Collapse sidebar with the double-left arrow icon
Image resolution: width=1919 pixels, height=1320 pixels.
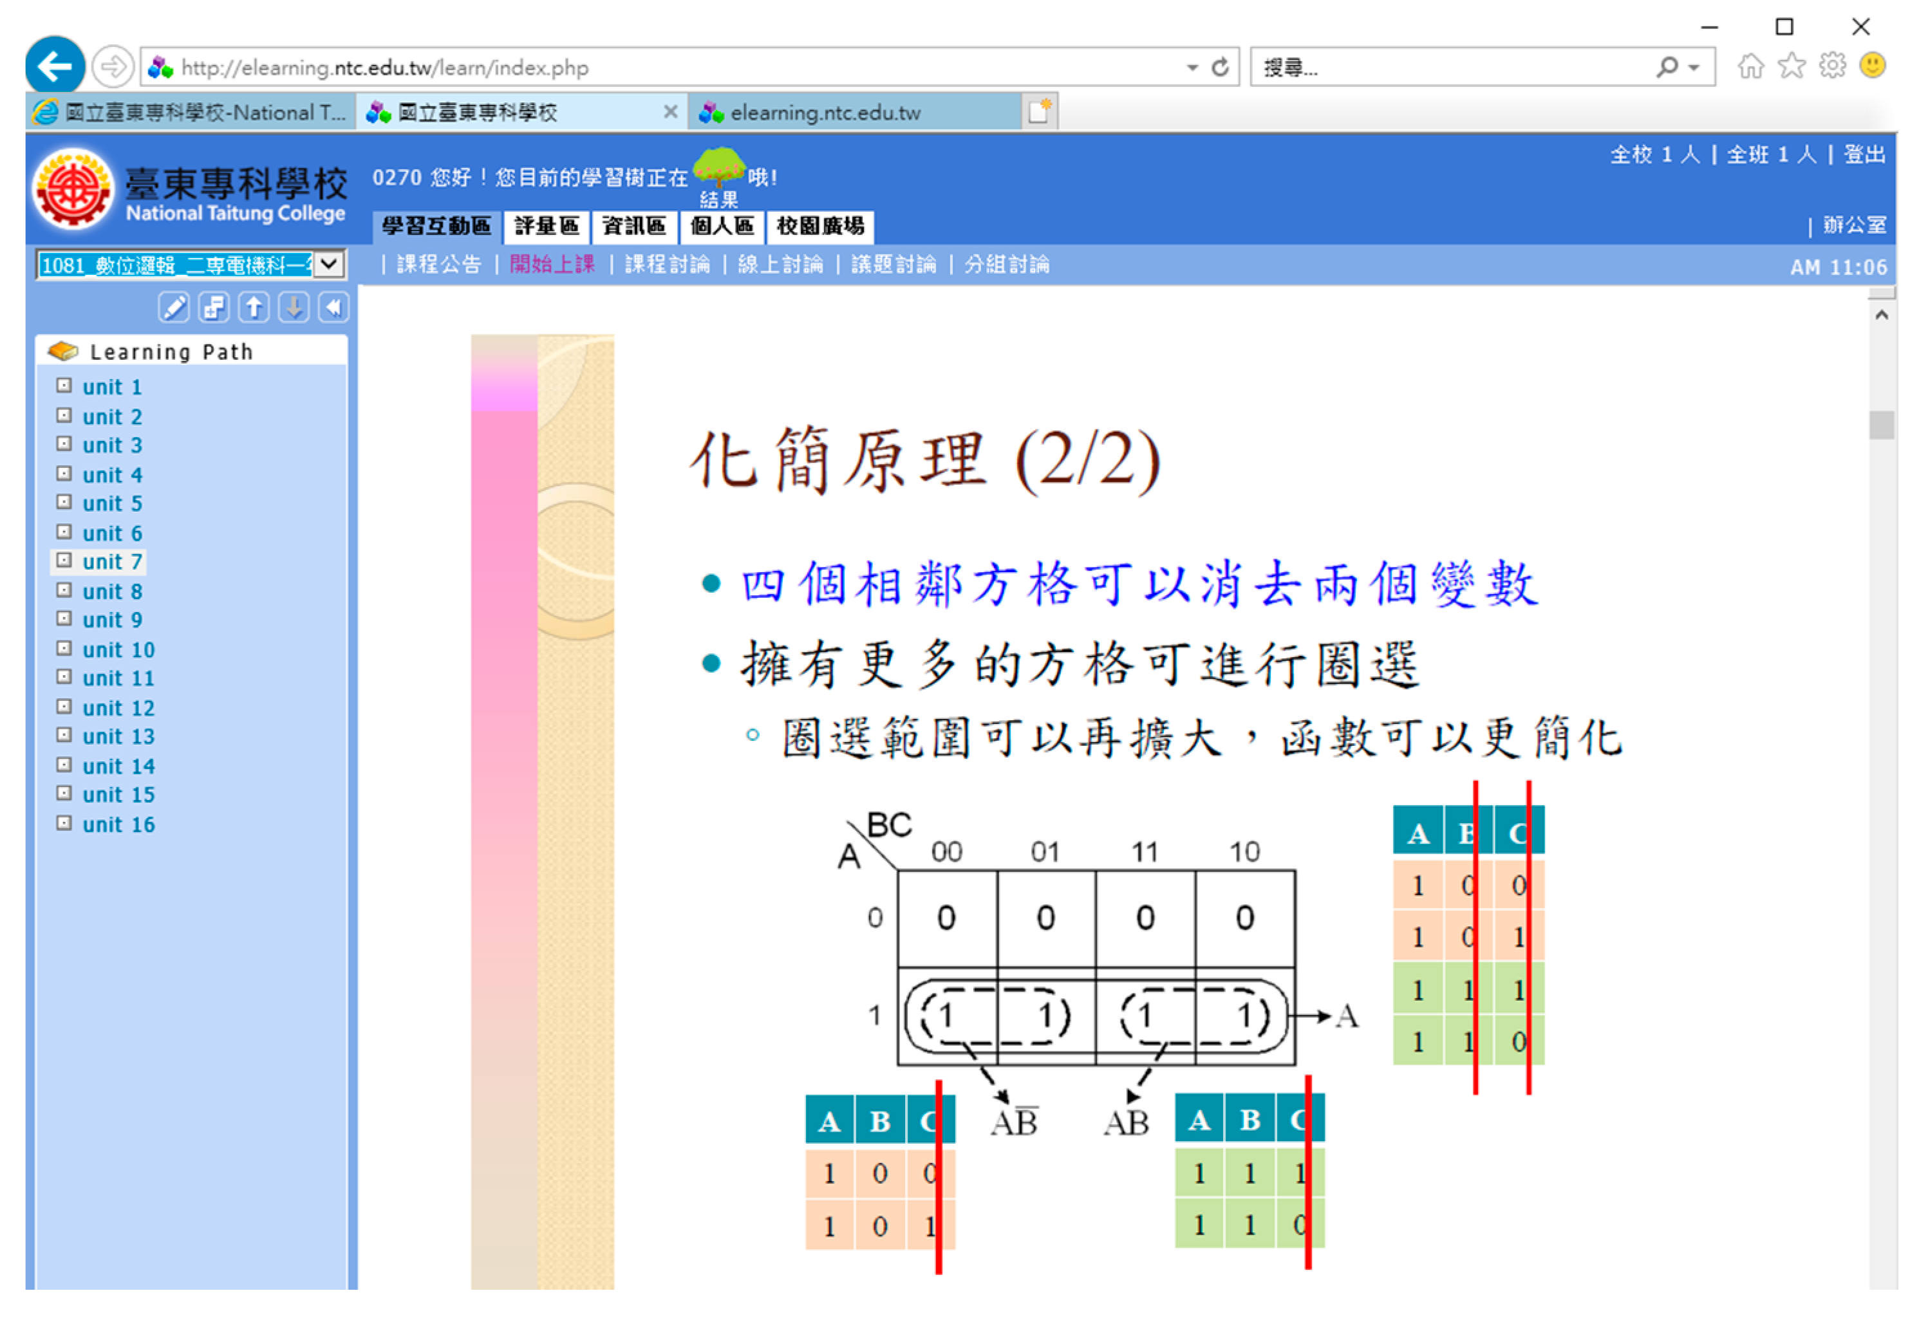(333, 308)
